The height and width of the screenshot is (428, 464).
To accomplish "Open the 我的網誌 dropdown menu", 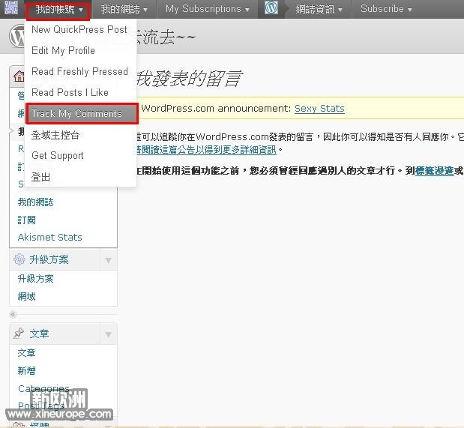I will click(124, 9).
